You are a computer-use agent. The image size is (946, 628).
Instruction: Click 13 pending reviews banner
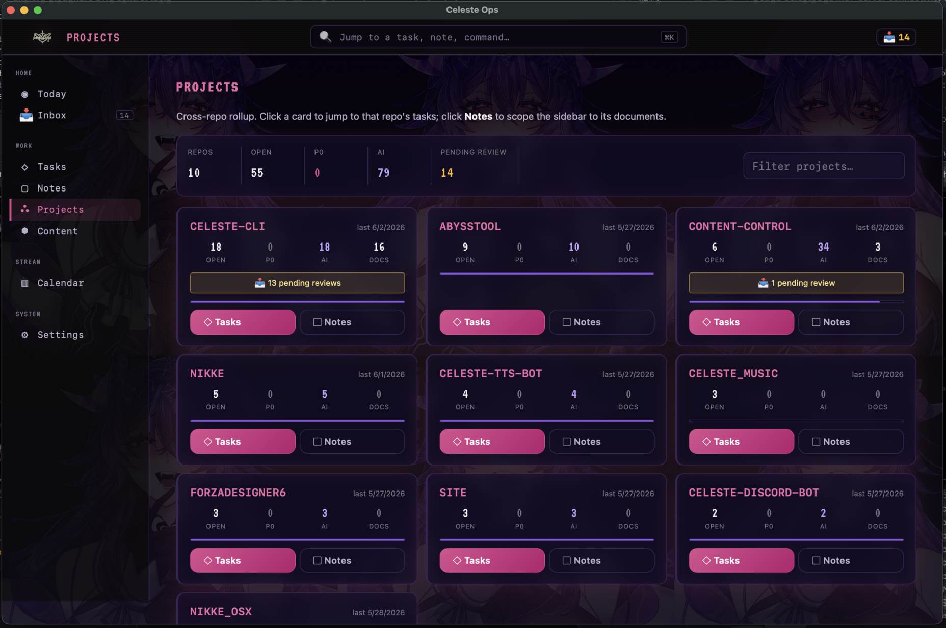tap(297, 283)
